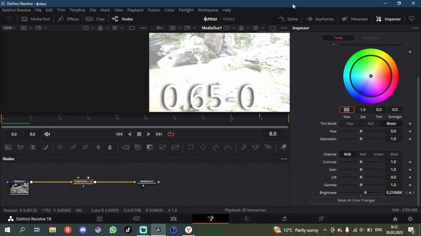The height and width of the screenshot is (236, 421).
Task: Select the Background tool in the Fusion toolbar
Action: tap(8, 147)
